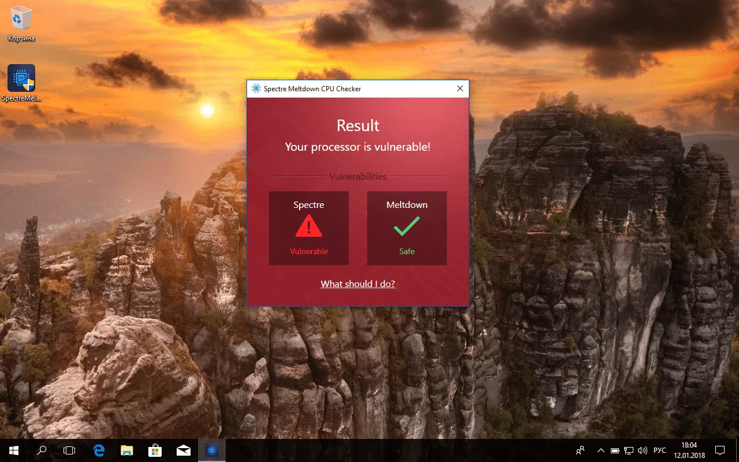Close the Spectre Meltdown CPU Checker window
Screen dimensions: 739x462
(x=460, y=88)
